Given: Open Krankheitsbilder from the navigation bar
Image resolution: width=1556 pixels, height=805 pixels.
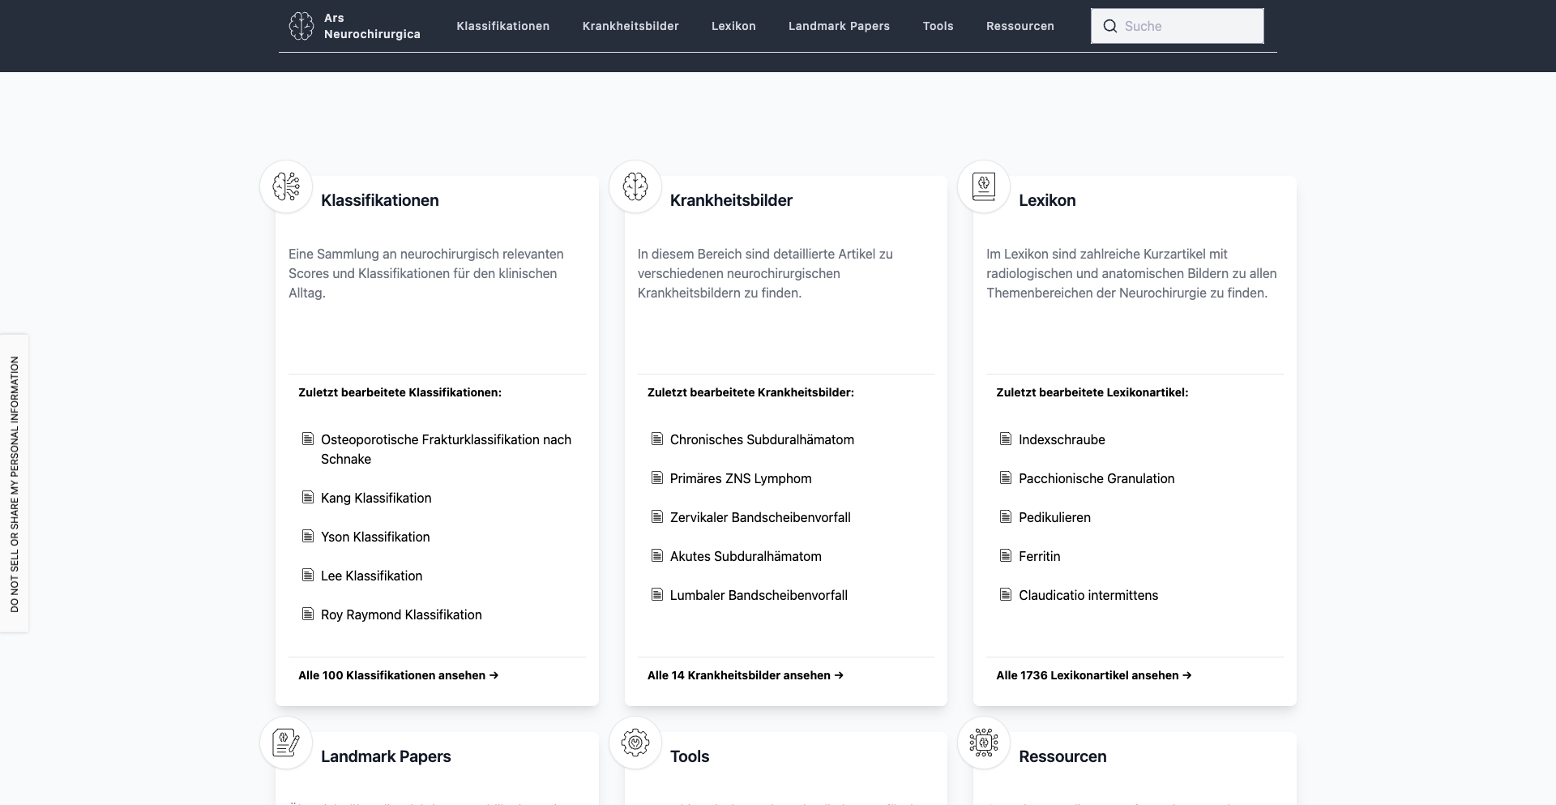Looking at the screenshot, I should coord(631,26).
